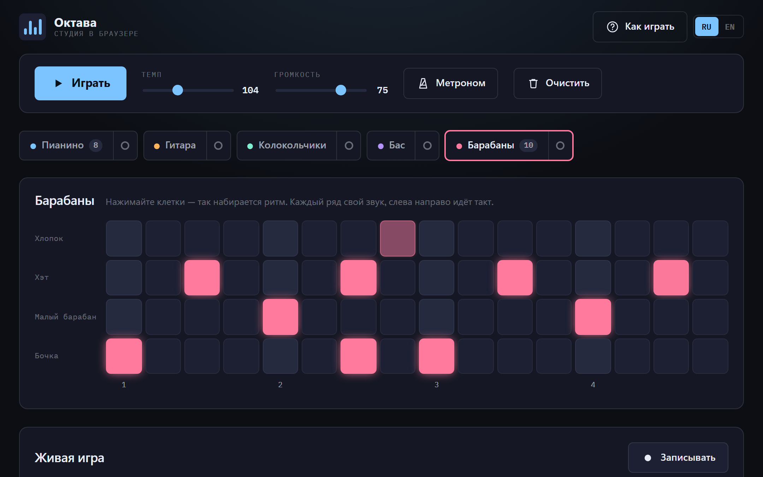
Task: Click the Хлопок row label
Action: point(49,238)
